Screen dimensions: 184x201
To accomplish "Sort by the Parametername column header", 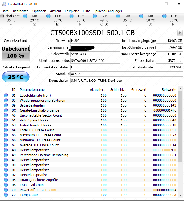I will point(53,90).
